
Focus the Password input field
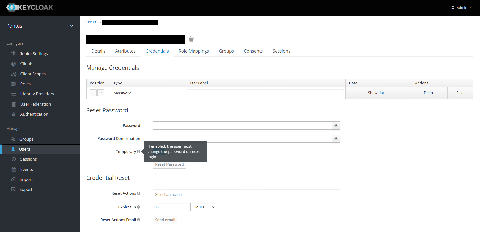[243, 126]
